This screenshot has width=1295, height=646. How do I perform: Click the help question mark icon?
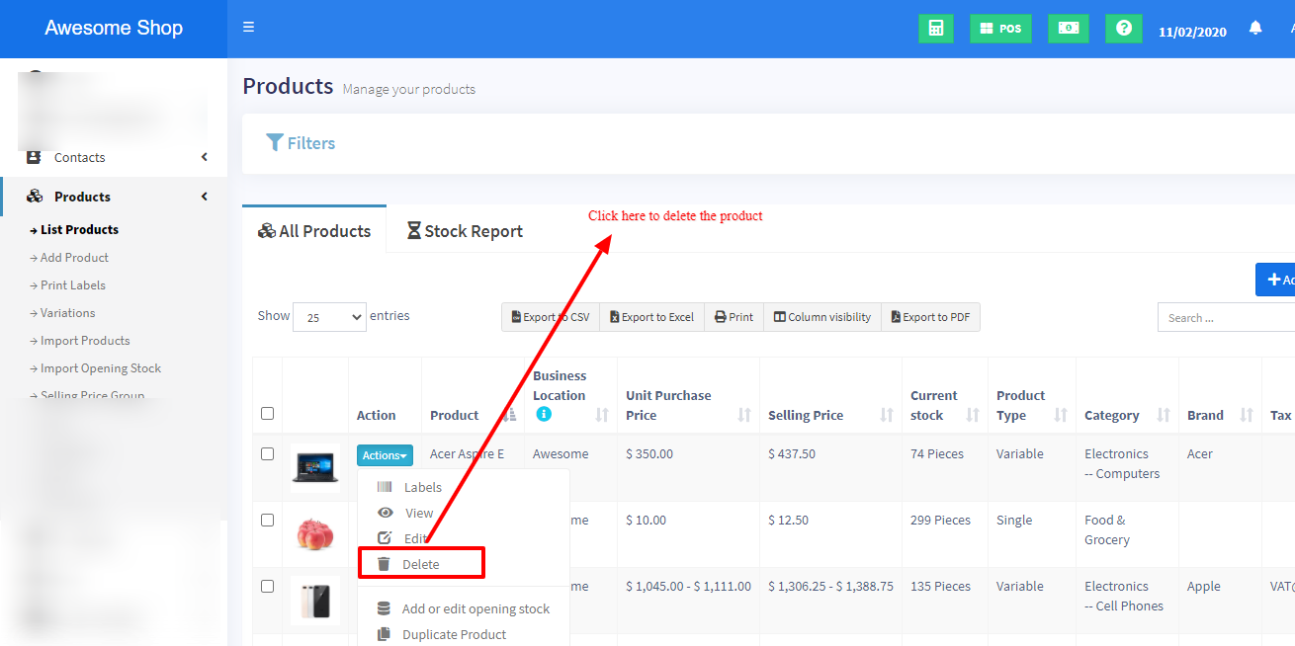point(1123,29)
